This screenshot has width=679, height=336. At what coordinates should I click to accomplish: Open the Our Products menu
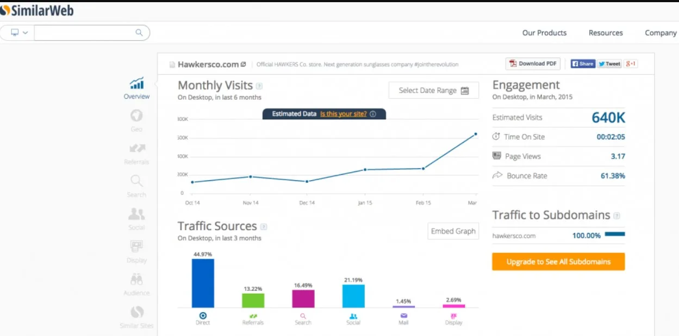tap(544, 33)
